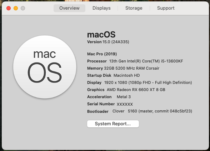Click the Bootloader label
This screenshot has height=151, width=210.
98,111
